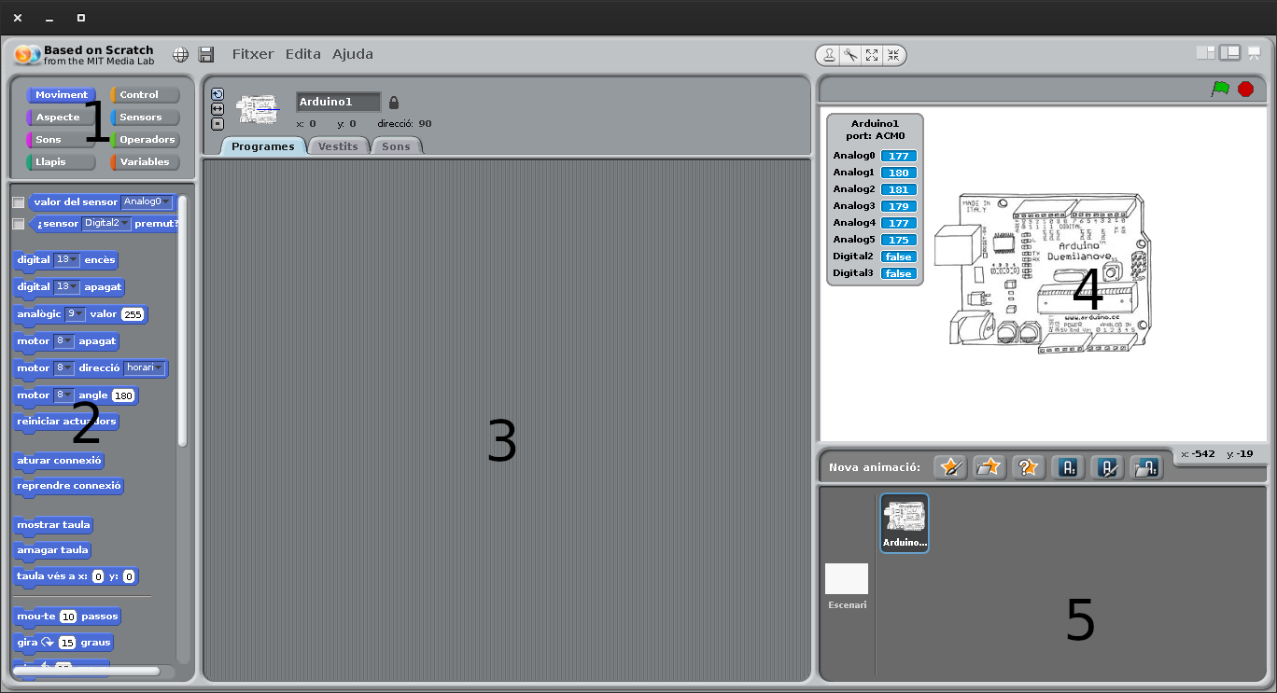Switch to the Sons tab
The width and height of the screenshot is (1277, 693).
(x=396, y=146)
